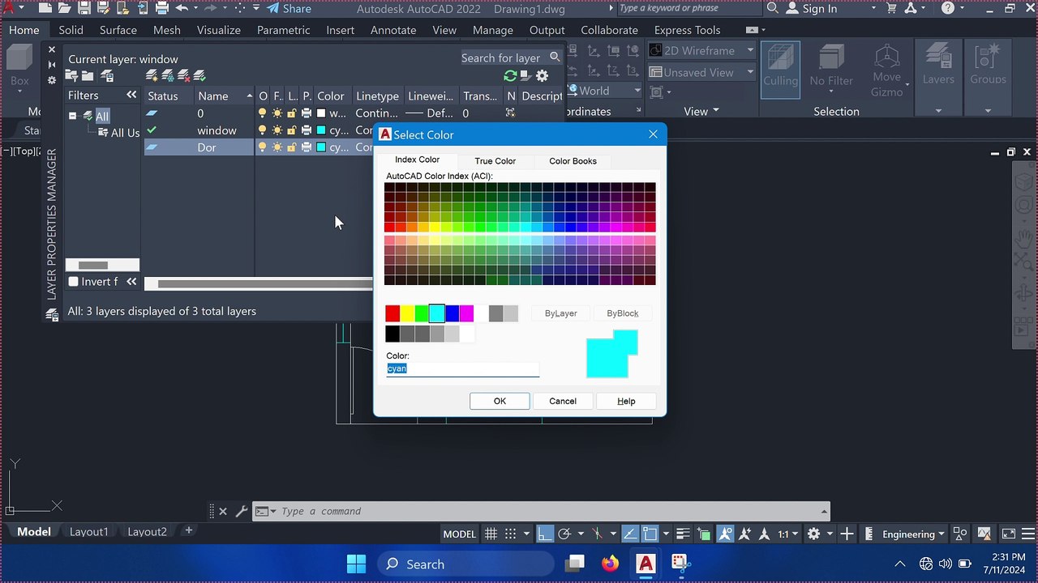Click the ByBlock button

point(623,313)
